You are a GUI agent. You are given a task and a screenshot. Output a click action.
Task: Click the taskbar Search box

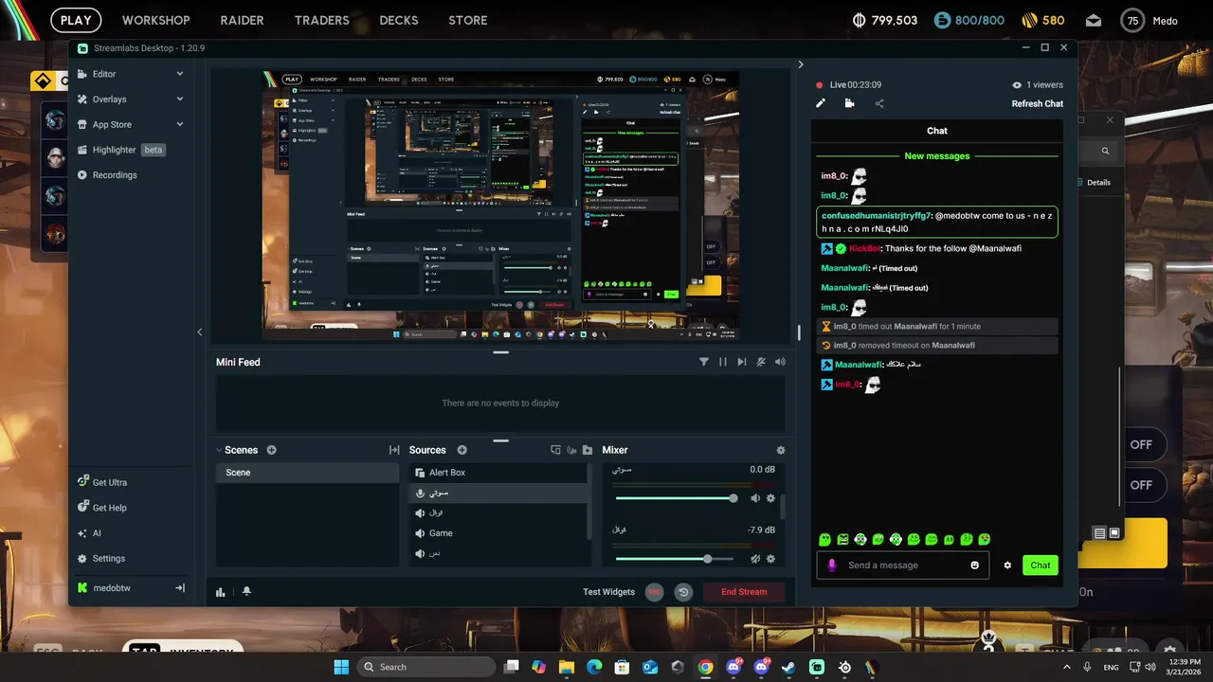[427, 667]
